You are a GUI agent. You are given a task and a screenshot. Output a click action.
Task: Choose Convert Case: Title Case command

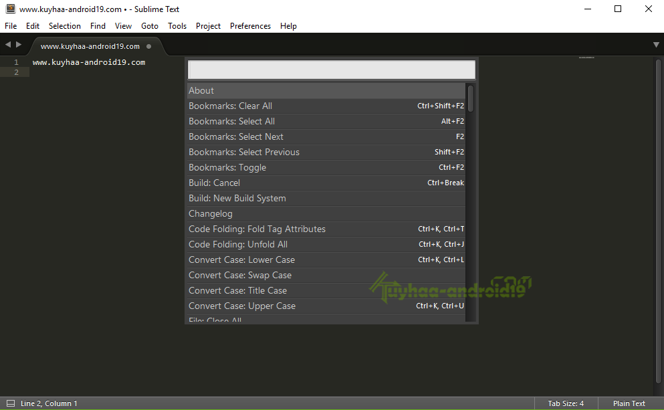pos(326,290)
